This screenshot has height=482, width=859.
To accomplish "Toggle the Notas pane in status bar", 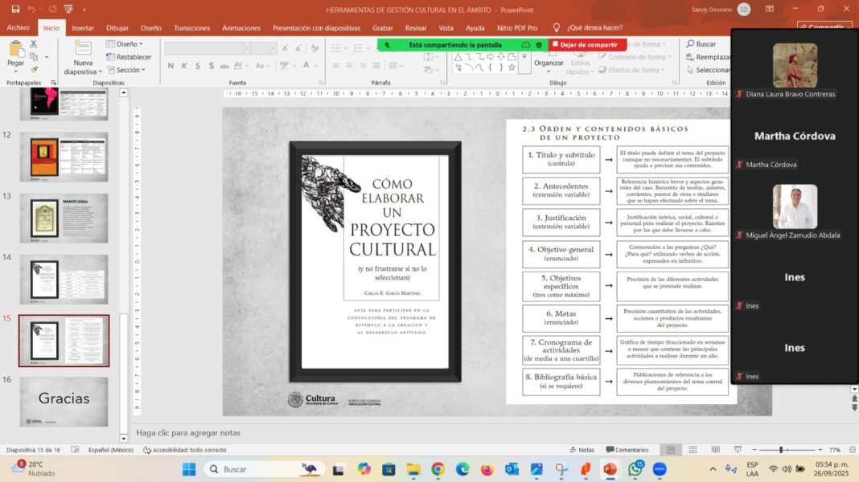I will pyautogui.click(x=582, y=450).
